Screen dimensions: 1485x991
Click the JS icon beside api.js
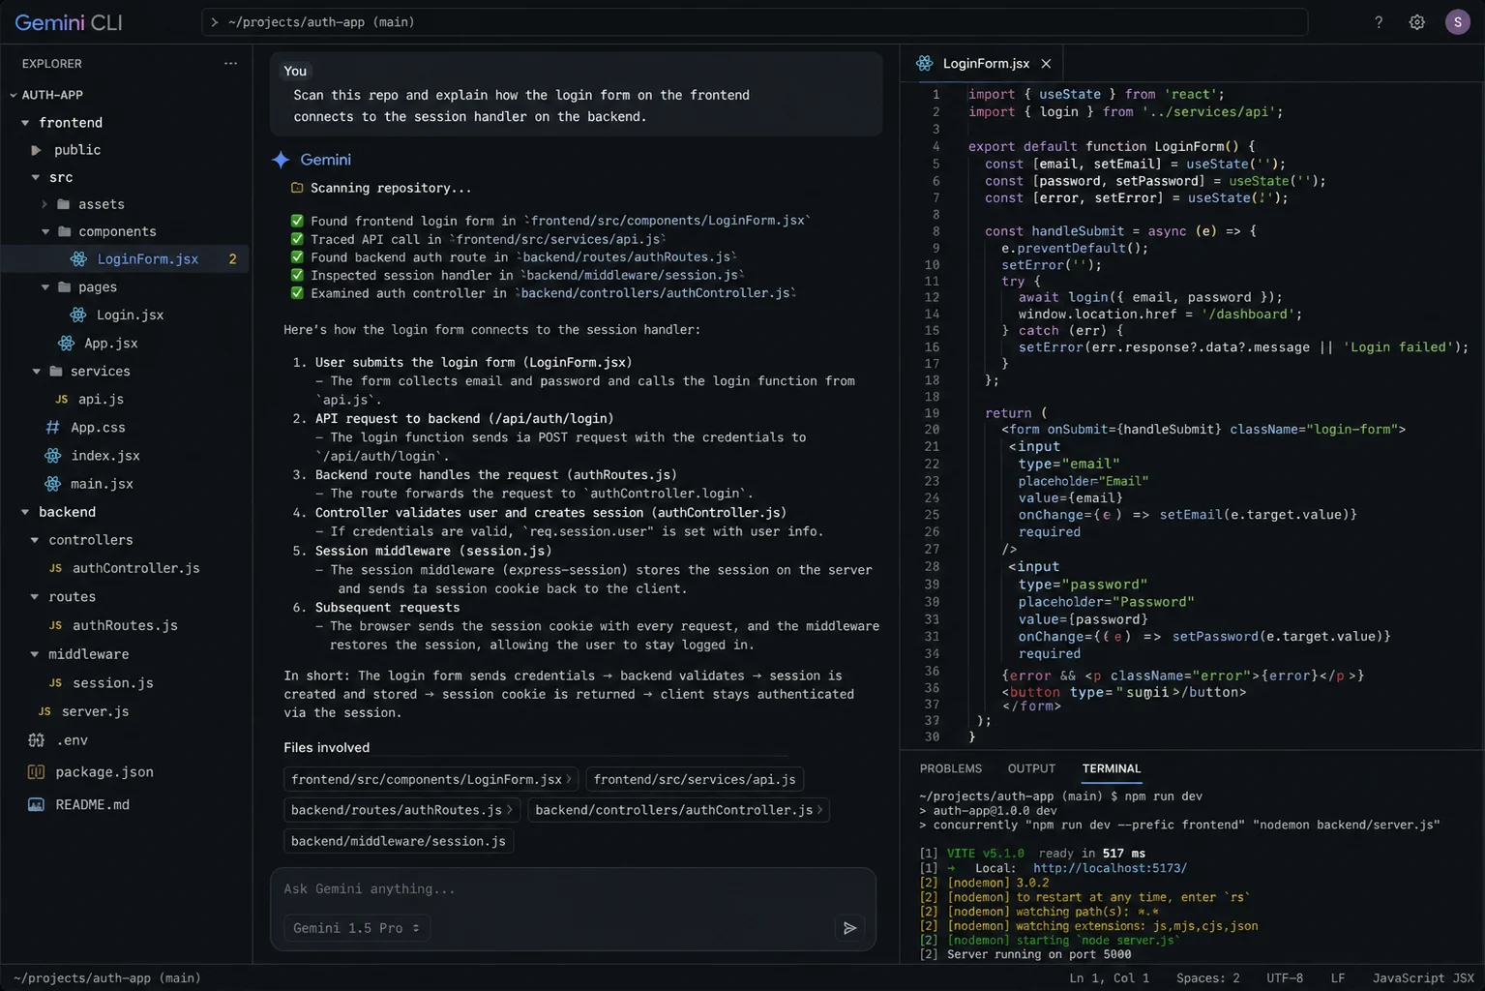[61, 400]
